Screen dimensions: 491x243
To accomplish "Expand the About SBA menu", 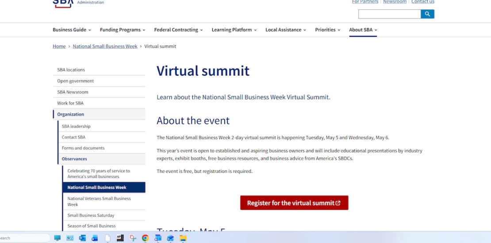I will click(x=363, y=30).
